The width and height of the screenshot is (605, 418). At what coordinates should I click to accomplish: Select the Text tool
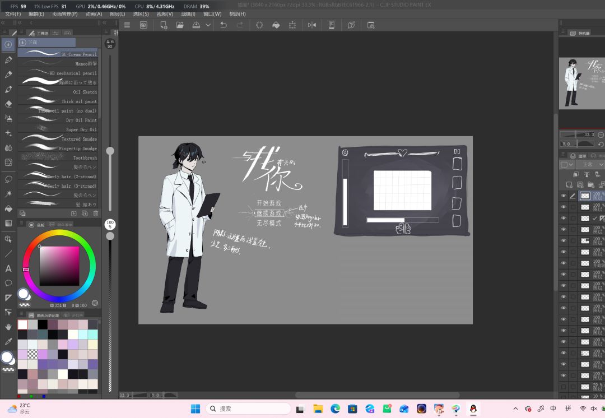pyautogui.click(x=8, y=268)
